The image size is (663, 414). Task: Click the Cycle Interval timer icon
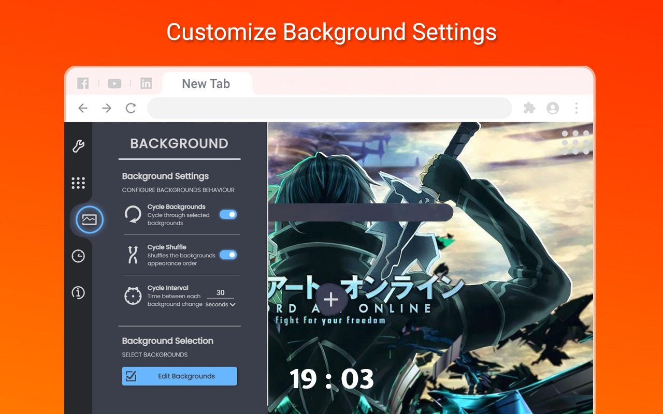pos(133,295)
